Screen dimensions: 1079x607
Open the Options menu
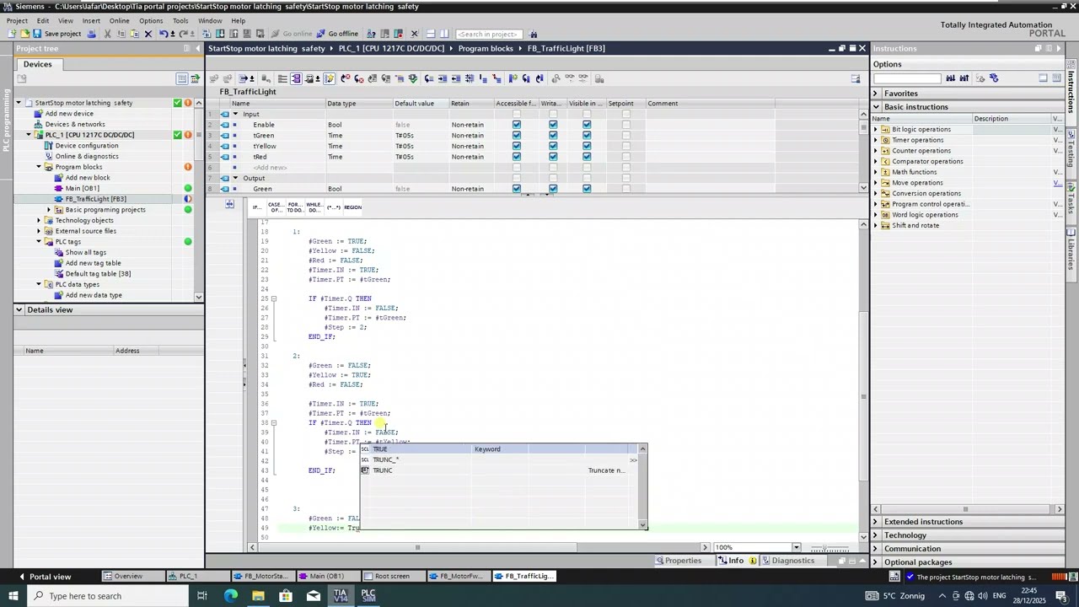(151, 20)
